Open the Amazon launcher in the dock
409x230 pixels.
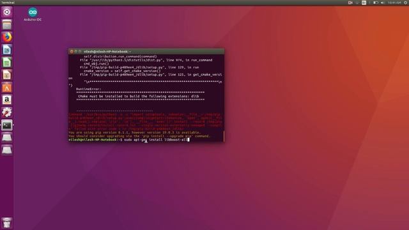click(x=7, y=100)
